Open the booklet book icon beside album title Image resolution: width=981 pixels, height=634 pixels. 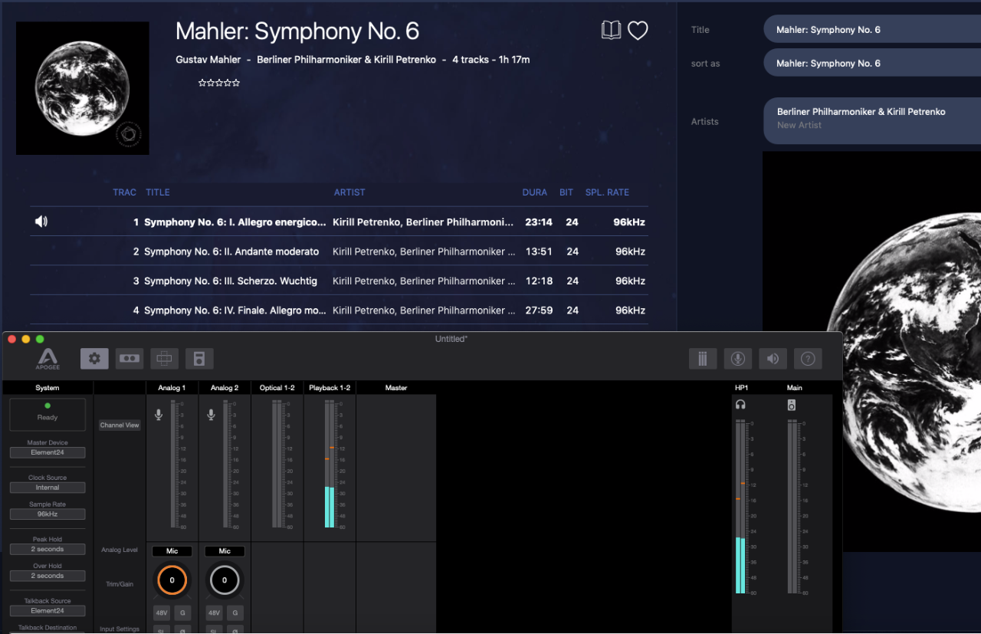tap(611, 31)
